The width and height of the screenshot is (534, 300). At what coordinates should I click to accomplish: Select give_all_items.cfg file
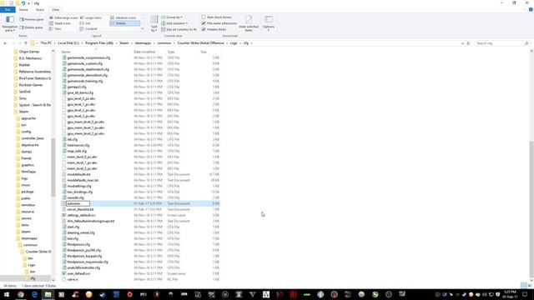point(80,92)
